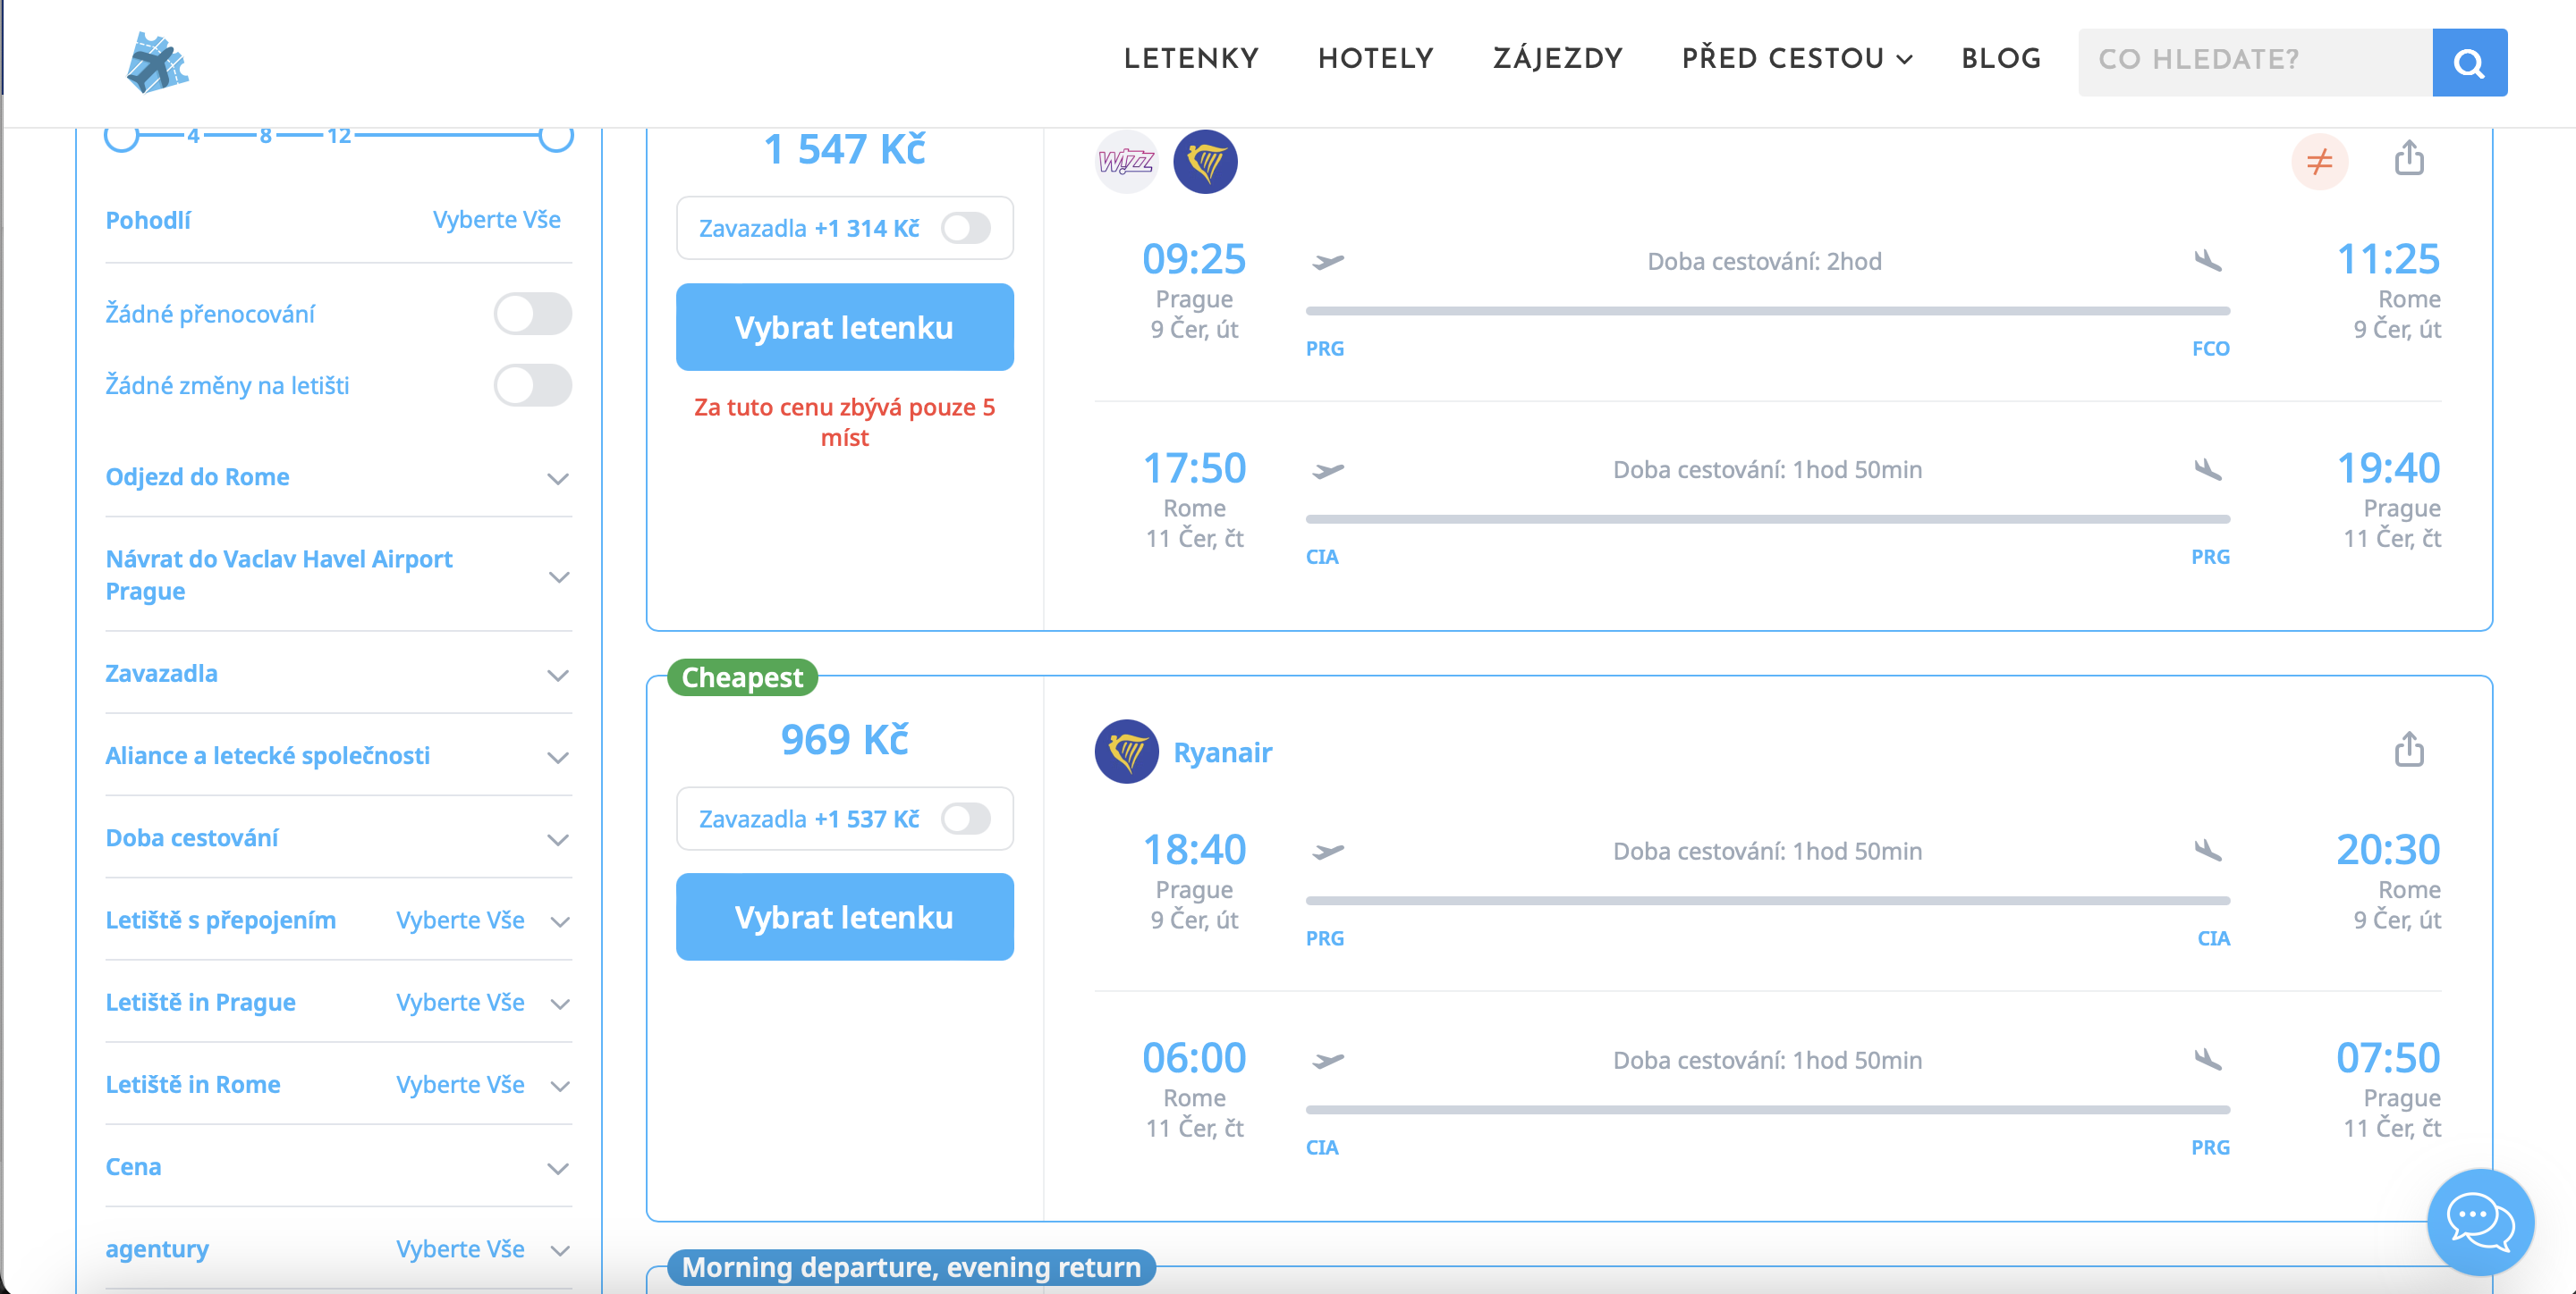Expand the Odjezd do Rome filter
Image resolution: width=2576 pixels, height=1294 pixels.
pos(558,477)
